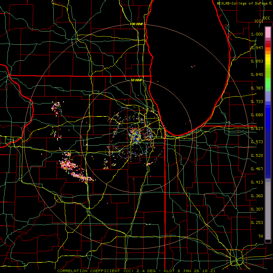The width and height of the screenshot is (273, 273).
Task: Pick the bright green color bar segment
Action: point(268,83)
